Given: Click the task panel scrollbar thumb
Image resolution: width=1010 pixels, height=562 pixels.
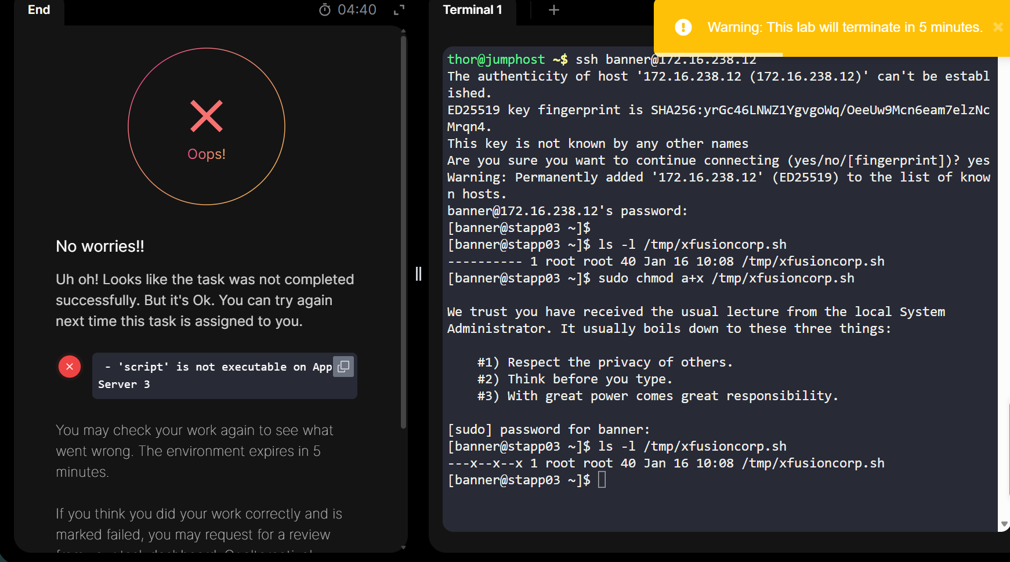Looking at the screenshot, I should pos(404,232).
